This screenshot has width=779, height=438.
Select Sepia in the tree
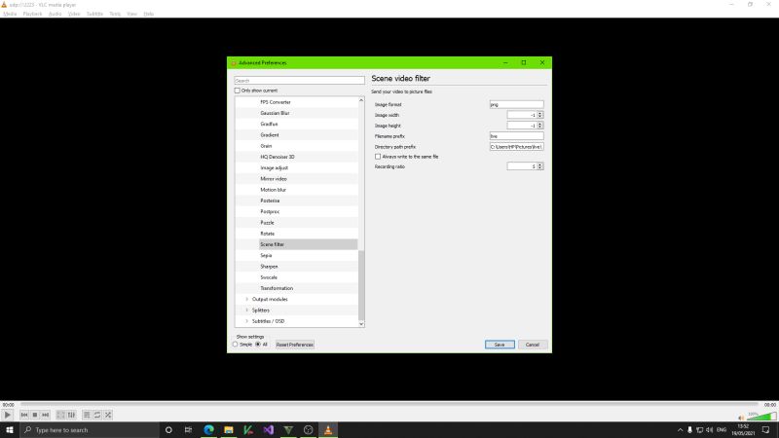[x=266, y=255]
